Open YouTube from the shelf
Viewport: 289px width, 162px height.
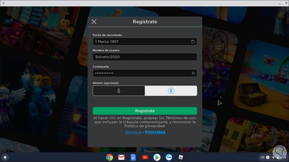(145, 157)
